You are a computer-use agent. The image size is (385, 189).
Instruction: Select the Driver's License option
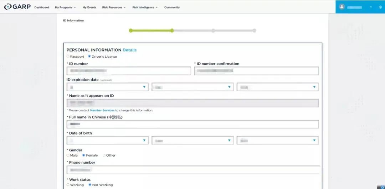point(89,56)
